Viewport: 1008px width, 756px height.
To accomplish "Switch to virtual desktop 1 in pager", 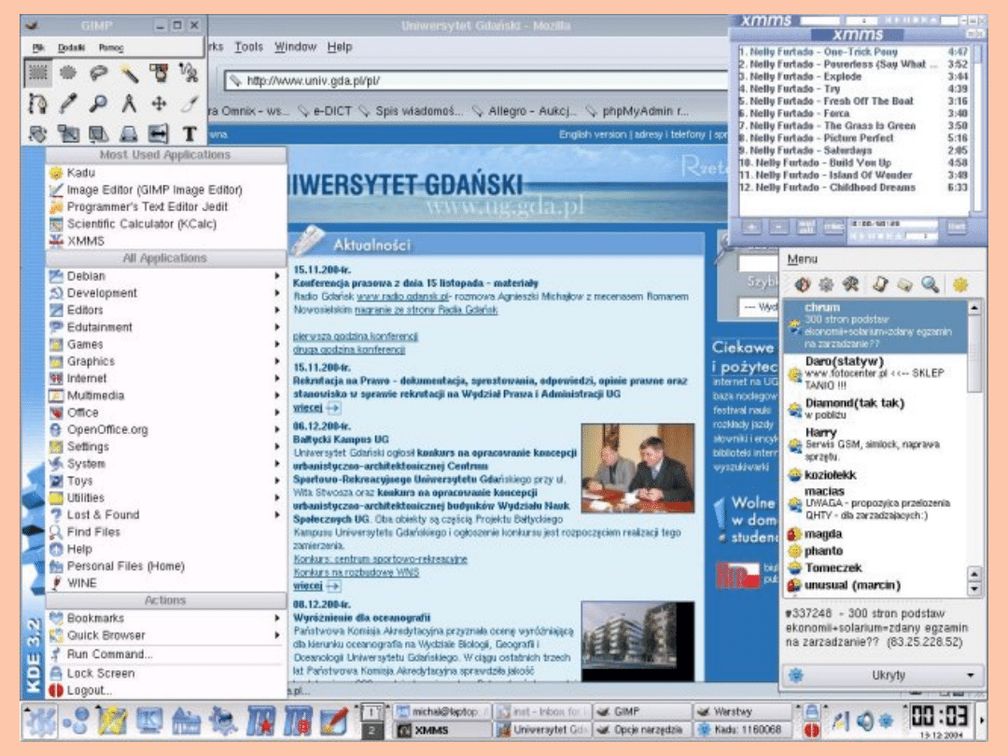I will click(371, 711).
